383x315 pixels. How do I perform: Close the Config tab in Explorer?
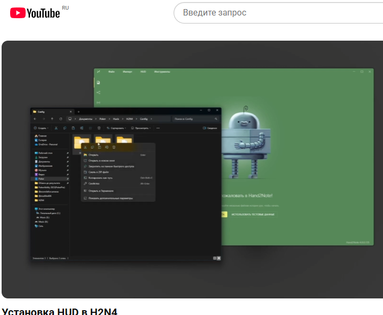71,112
